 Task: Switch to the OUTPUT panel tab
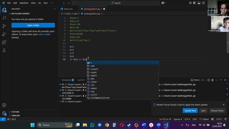pos(81,80)
